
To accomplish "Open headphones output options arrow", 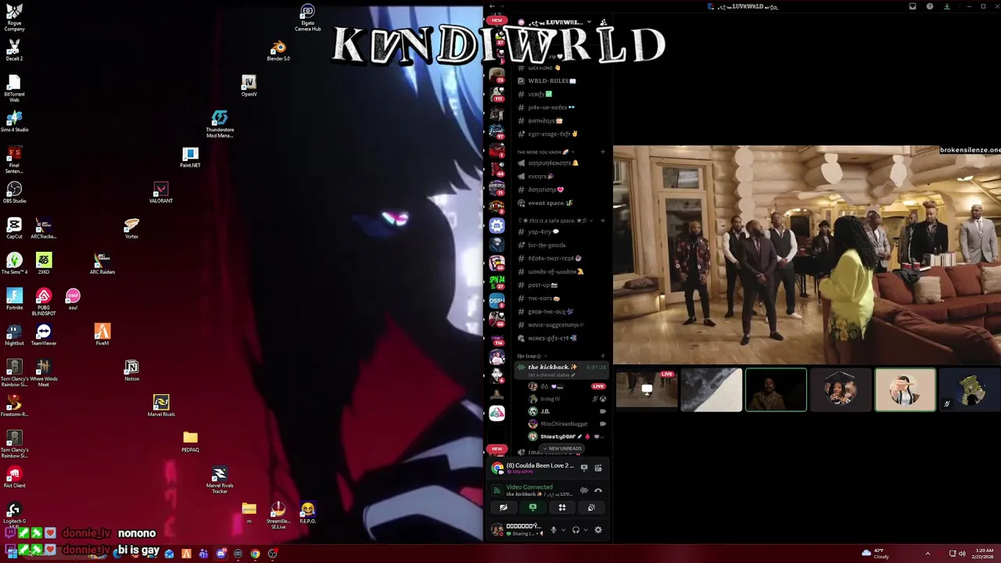I will (x=585, y=530).
